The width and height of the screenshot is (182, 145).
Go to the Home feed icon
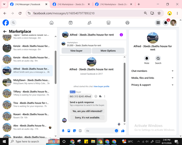(52, 22)
